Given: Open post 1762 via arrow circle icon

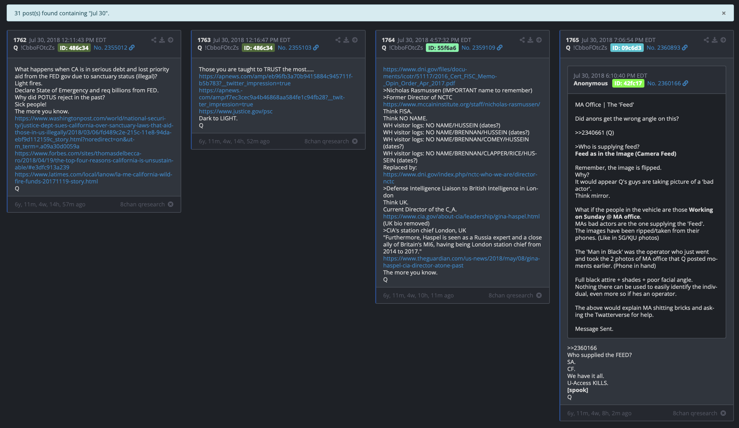Looking at the screenshot, I should coord(171,40).
